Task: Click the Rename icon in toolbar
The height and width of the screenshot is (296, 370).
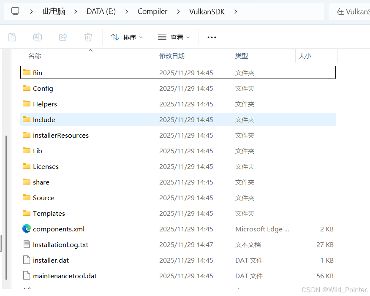Action: point(38,37)
